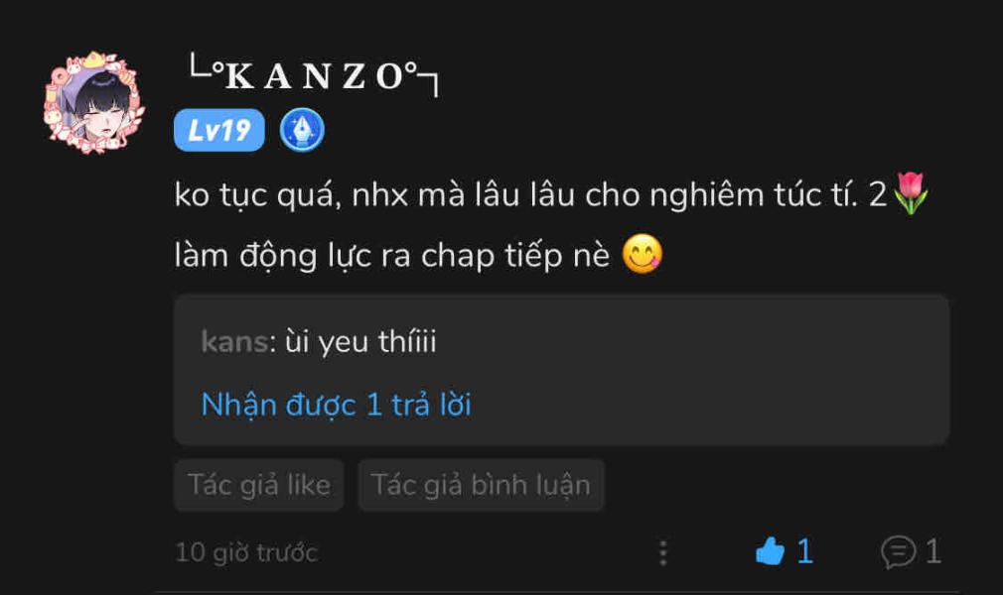Tap the comment text starting 'ko tục quá'
The height and width of the screenshot is (595, 1003).
coord(530,195)
